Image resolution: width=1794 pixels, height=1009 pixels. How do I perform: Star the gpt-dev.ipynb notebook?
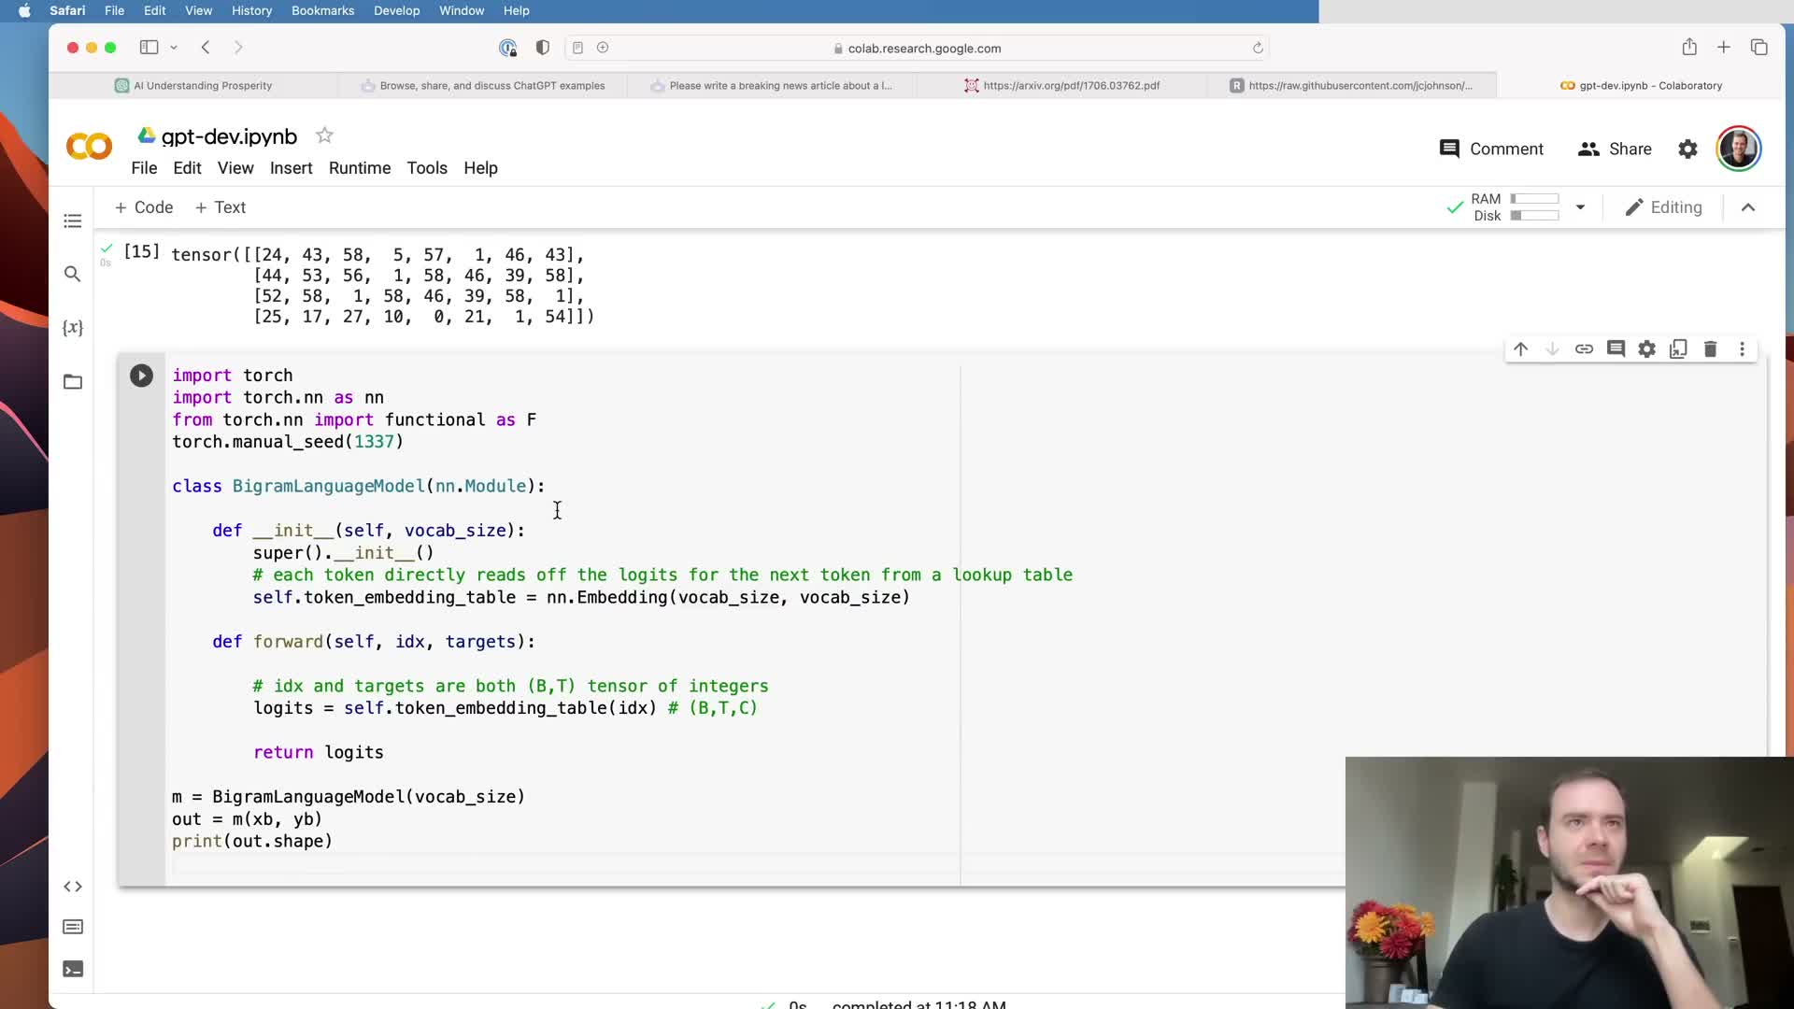click(x=324, y=135)
